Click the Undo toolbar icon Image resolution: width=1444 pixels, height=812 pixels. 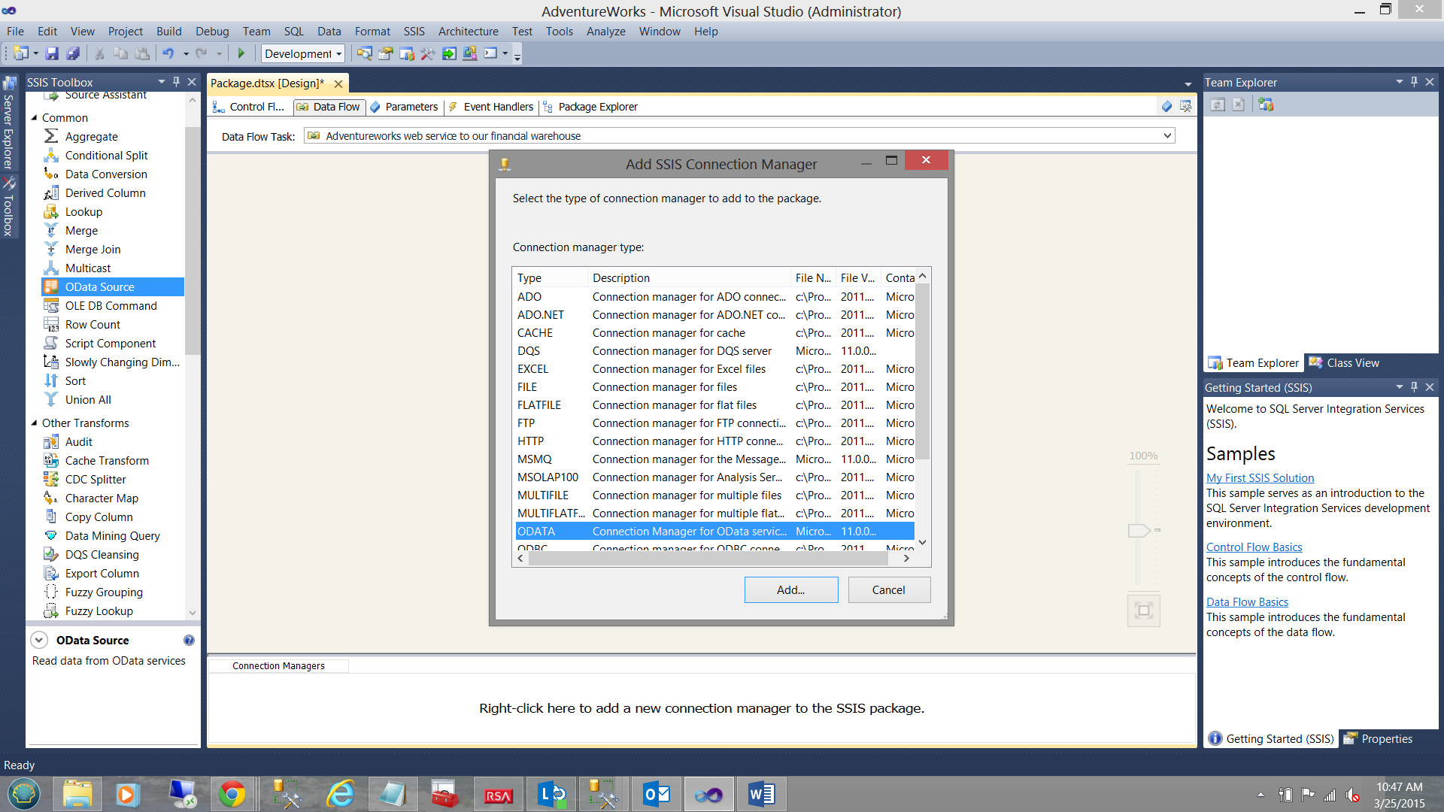coord(168,53)
